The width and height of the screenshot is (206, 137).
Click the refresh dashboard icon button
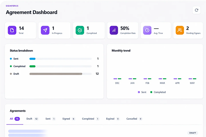(x=196, y=10)
